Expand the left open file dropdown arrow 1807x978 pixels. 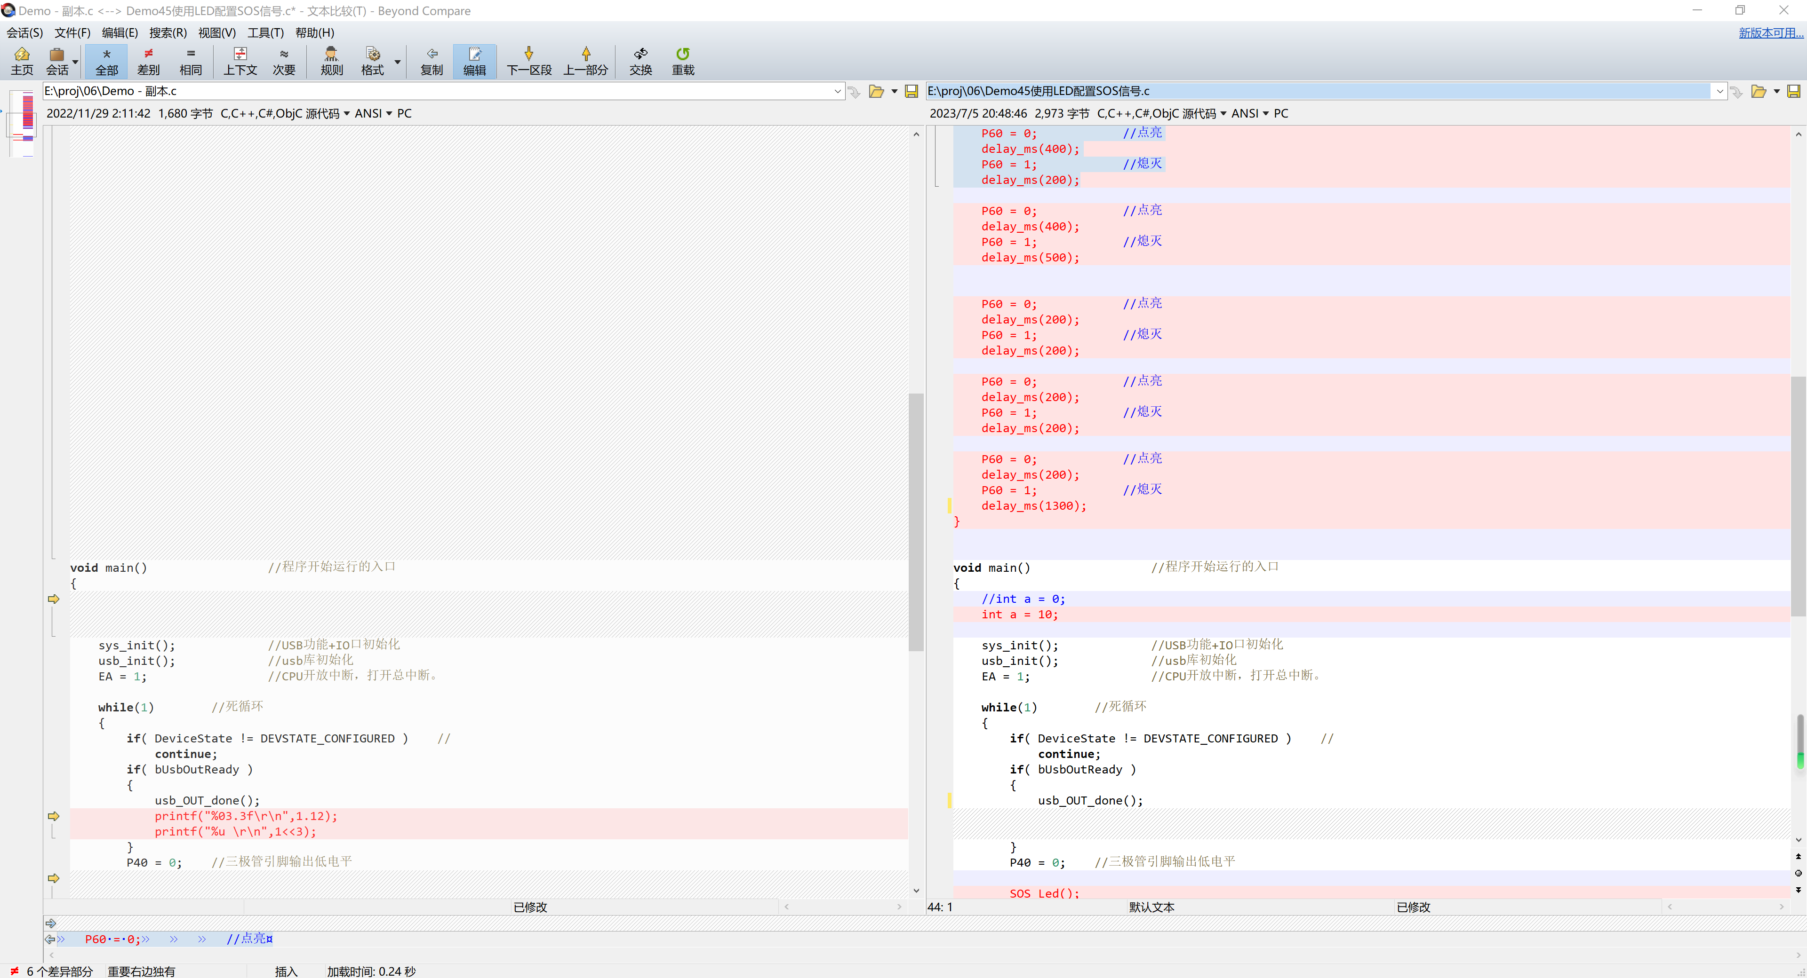[895, 91]
